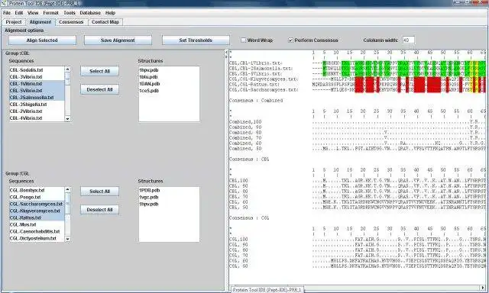Select CBL-2Vibrio.txt in the sequences list
Image resolution: width=489 pixels, height=293 pixels.
[37, 111]
